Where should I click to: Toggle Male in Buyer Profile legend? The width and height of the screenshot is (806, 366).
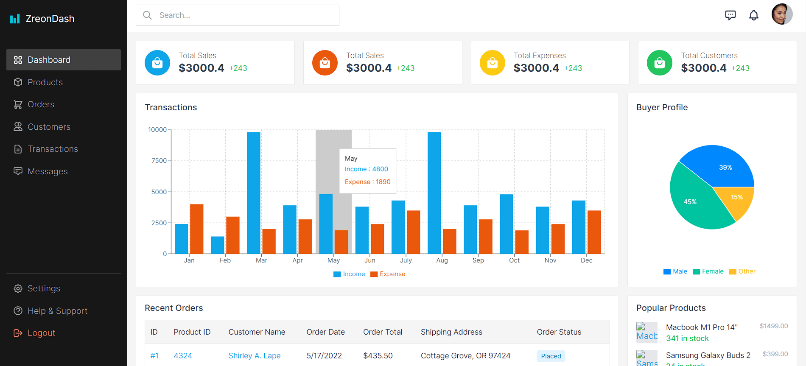tap(675, 271)
